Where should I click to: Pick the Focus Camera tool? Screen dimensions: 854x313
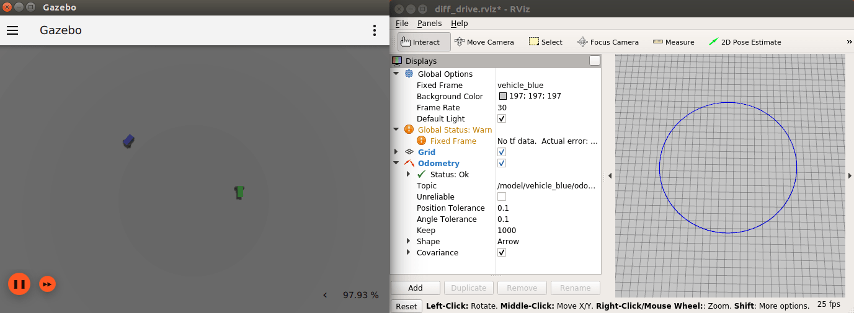point(608,42)
